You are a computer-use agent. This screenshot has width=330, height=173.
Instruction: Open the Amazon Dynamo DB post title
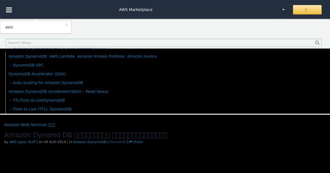(86, 135)
